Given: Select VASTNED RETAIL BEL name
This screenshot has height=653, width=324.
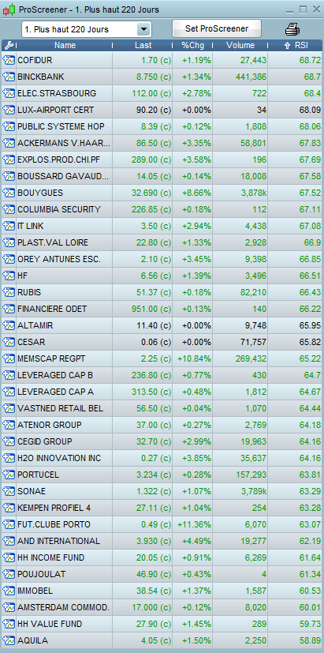Looking at the screenshot, I should pos(61,408).
